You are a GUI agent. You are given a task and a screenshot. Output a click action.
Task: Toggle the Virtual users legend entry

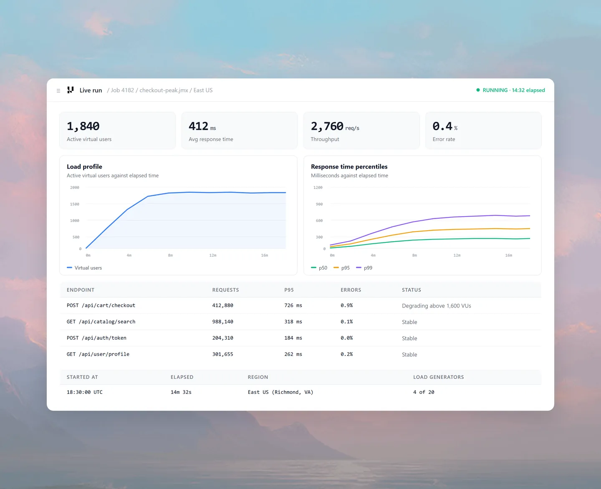tap(84, 268)
